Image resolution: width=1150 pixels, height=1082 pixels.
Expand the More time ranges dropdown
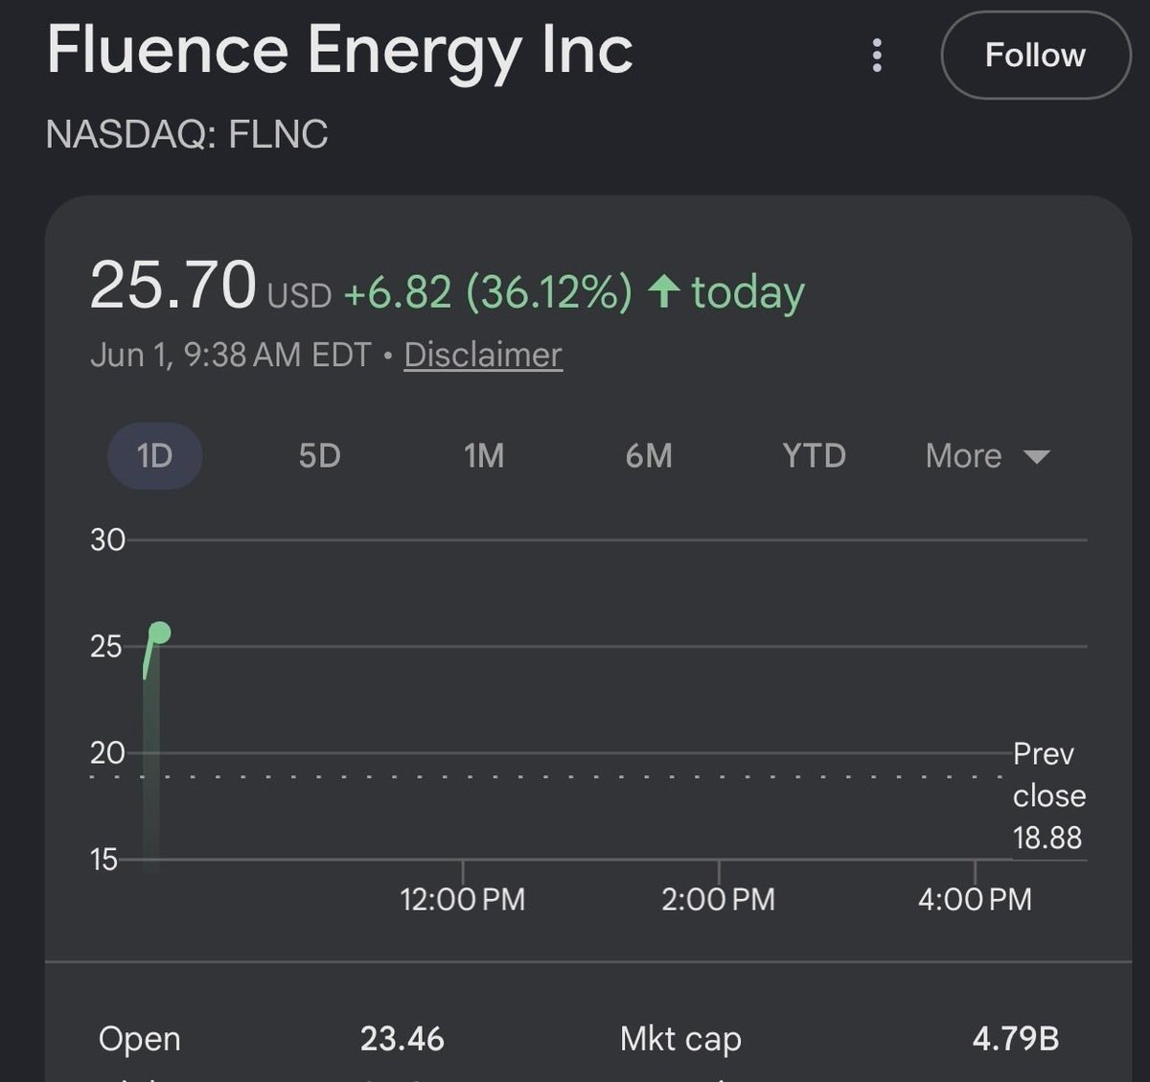(987, 456)
